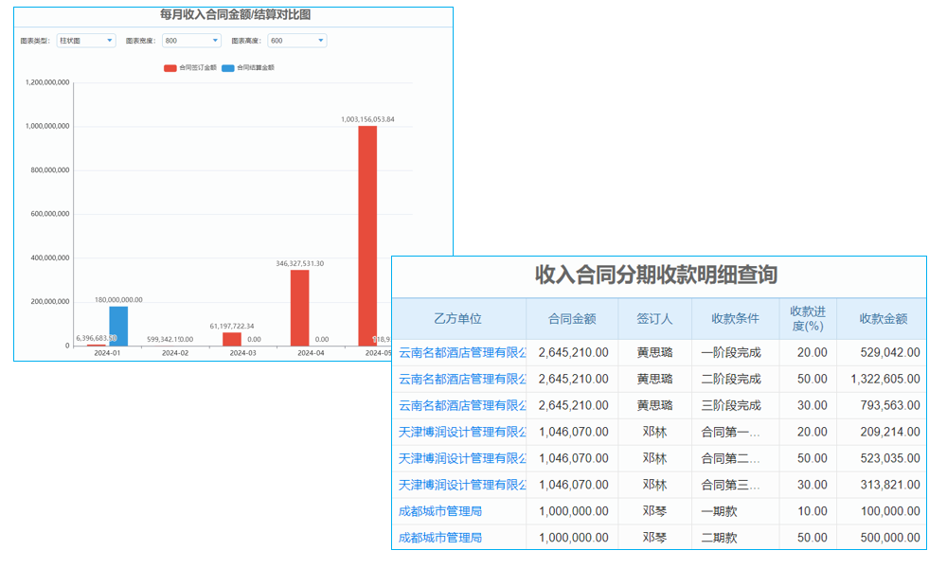Sort table by the 合同金额 column header

[572, 319]
